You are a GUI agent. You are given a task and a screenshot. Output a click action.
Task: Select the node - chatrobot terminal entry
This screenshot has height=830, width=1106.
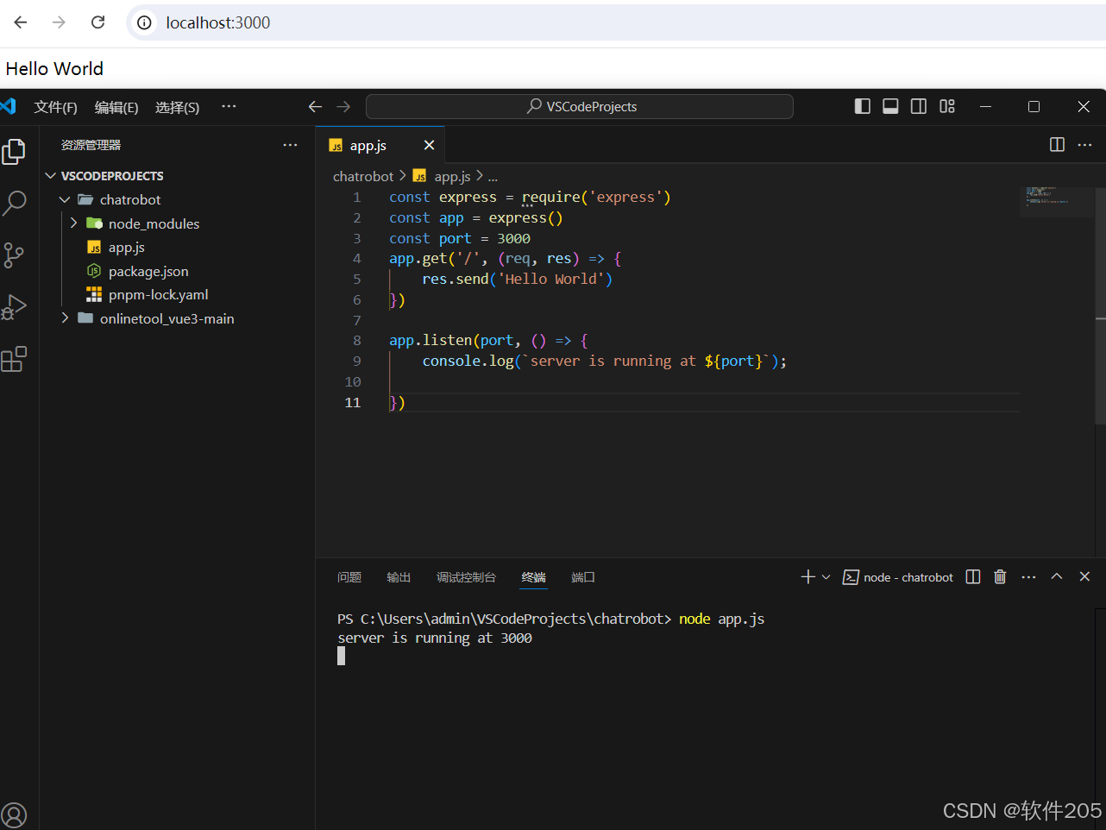(898, 577)
